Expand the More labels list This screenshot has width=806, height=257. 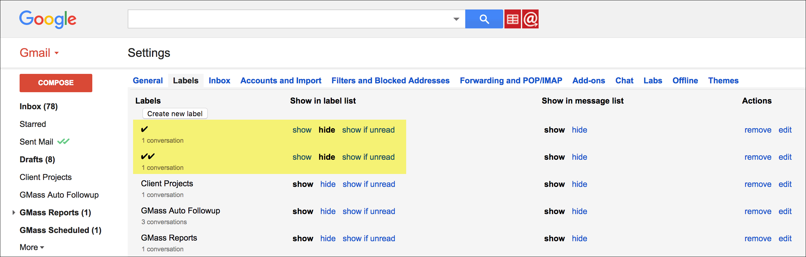[32, 247]
